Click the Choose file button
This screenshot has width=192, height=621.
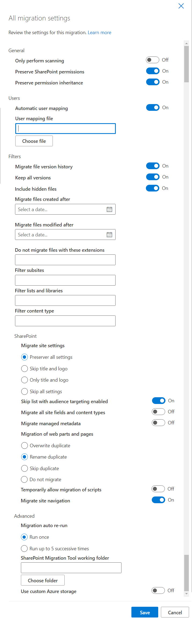(x=34, y=141)
